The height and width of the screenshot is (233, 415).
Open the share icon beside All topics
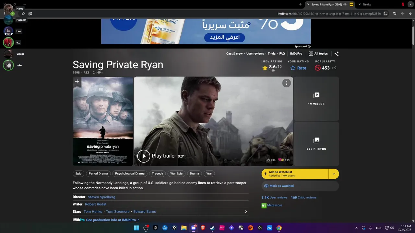pos(337,54)
